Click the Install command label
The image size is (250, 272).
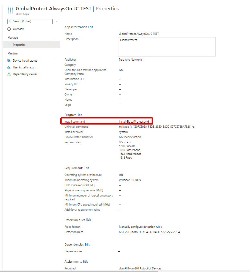point(75,122)
